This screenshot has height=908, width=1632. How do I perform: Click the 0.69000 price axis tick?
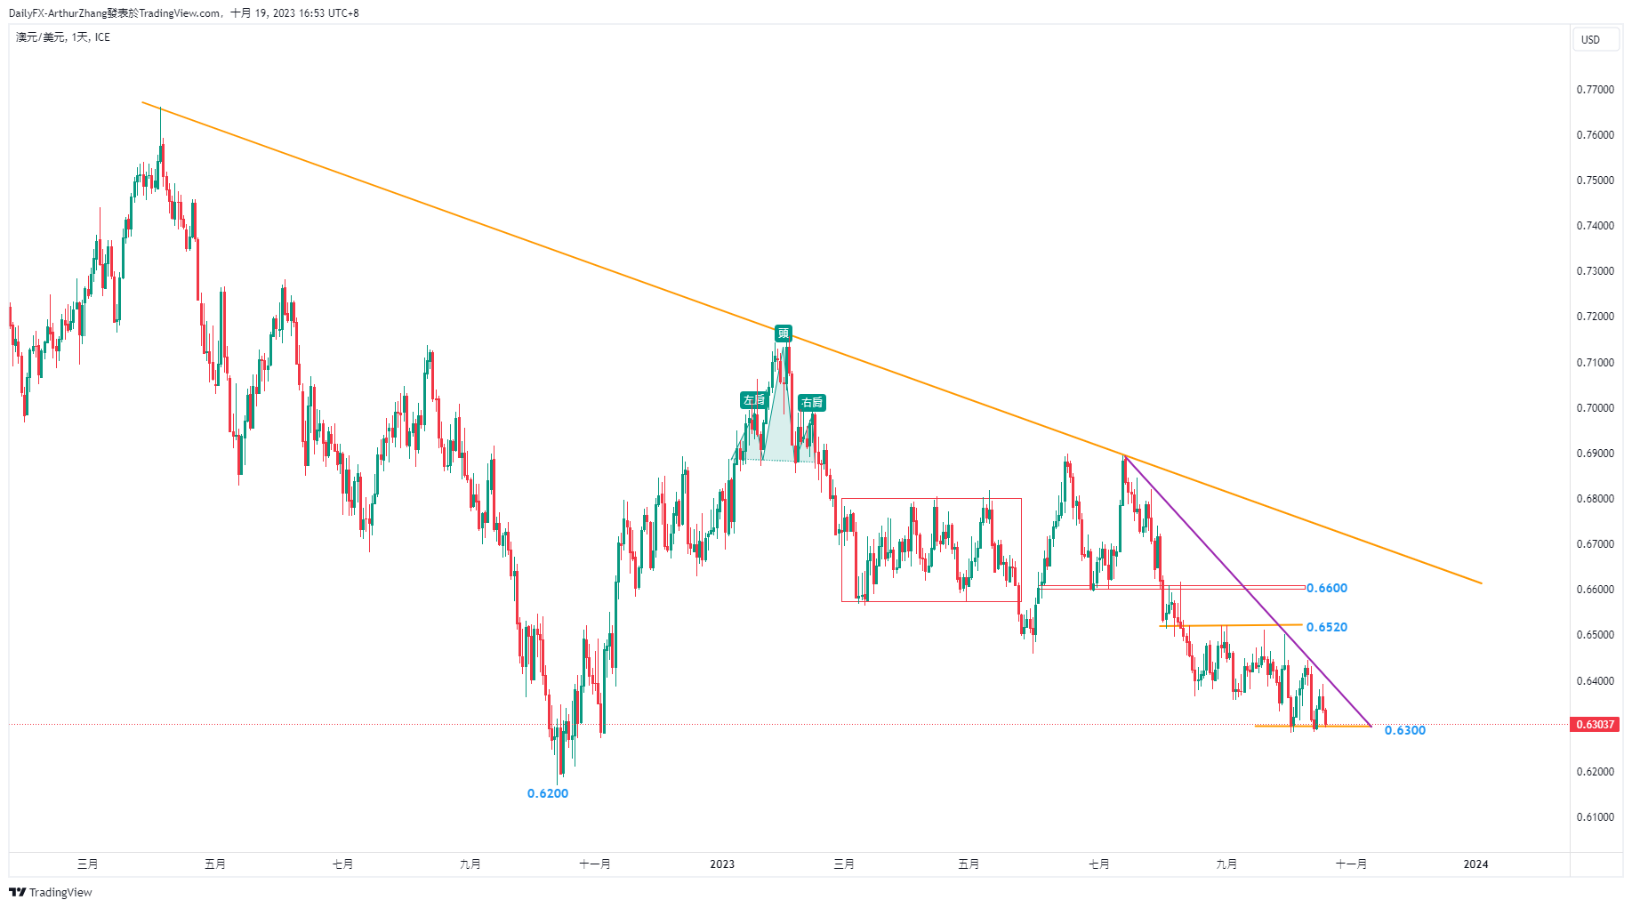pos(1595,454)
